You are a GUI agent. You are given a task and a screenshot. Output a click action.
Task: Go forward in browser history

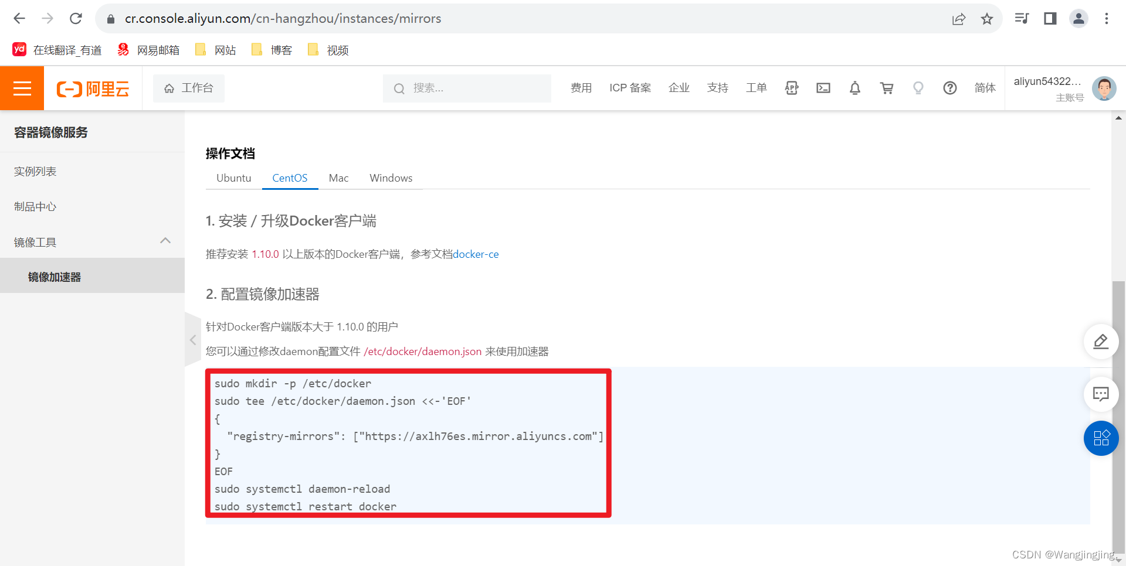click(x=48, y=19)
